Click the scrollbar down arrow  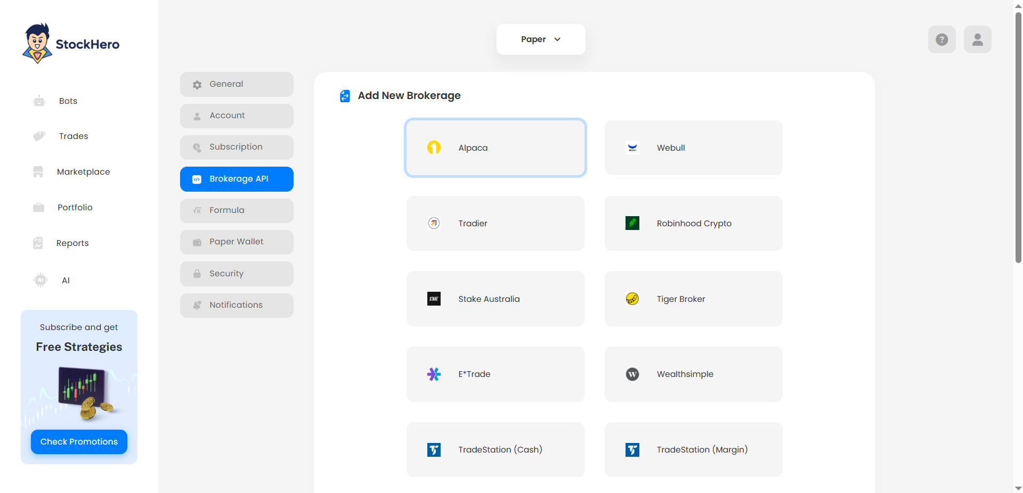pos(1018,488)
